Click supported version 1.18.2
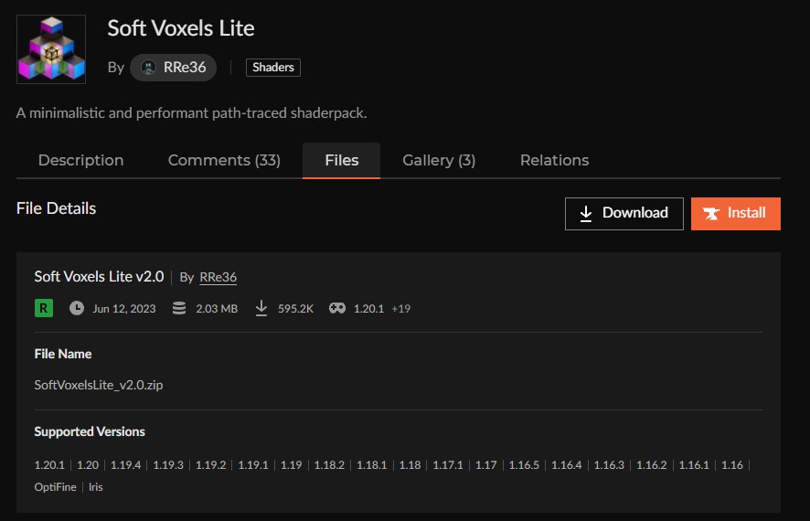Screen dimensions: 810x521 point(329,465)
